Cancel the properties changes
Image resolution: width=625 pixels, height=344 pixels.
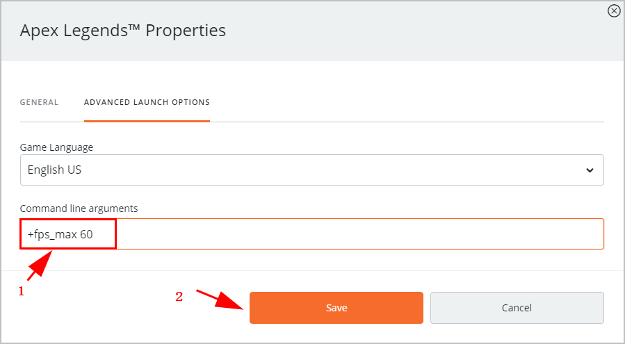(x=517, y=308)
